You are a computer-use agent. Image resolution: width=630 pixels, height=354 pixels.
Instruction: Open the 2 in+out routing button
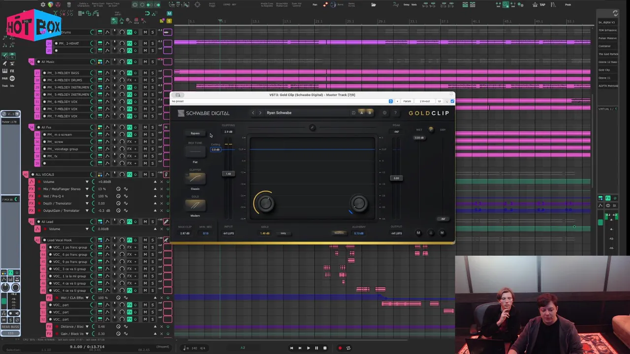(424, 101)
